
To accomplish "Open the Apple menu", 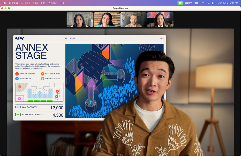I will coord(5,3).
